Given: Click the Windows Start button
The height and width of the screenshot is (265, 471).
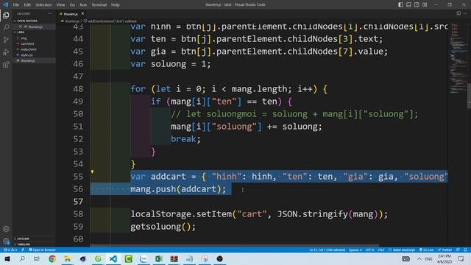Looking at the screenshot, I should coord(7,258).
